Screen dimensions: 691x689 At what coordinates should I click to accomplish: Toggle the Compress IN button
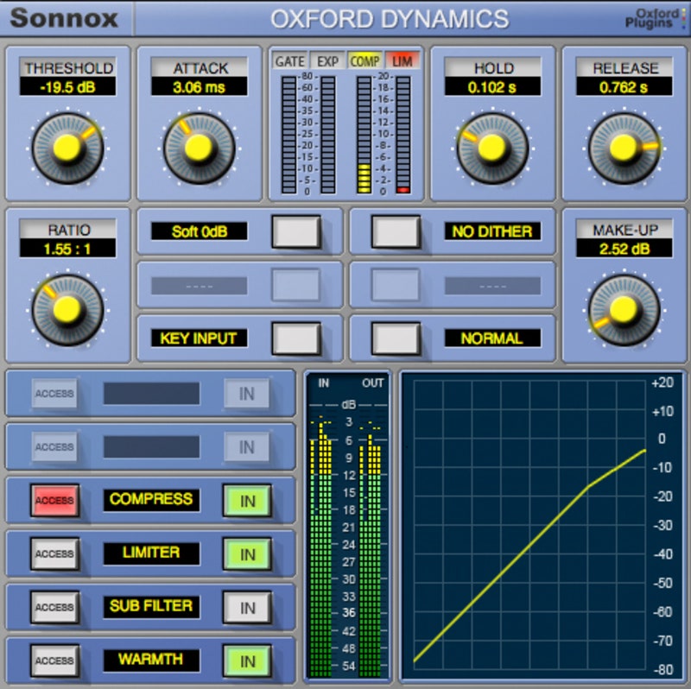pyautogui.click(x=247, y=500)
